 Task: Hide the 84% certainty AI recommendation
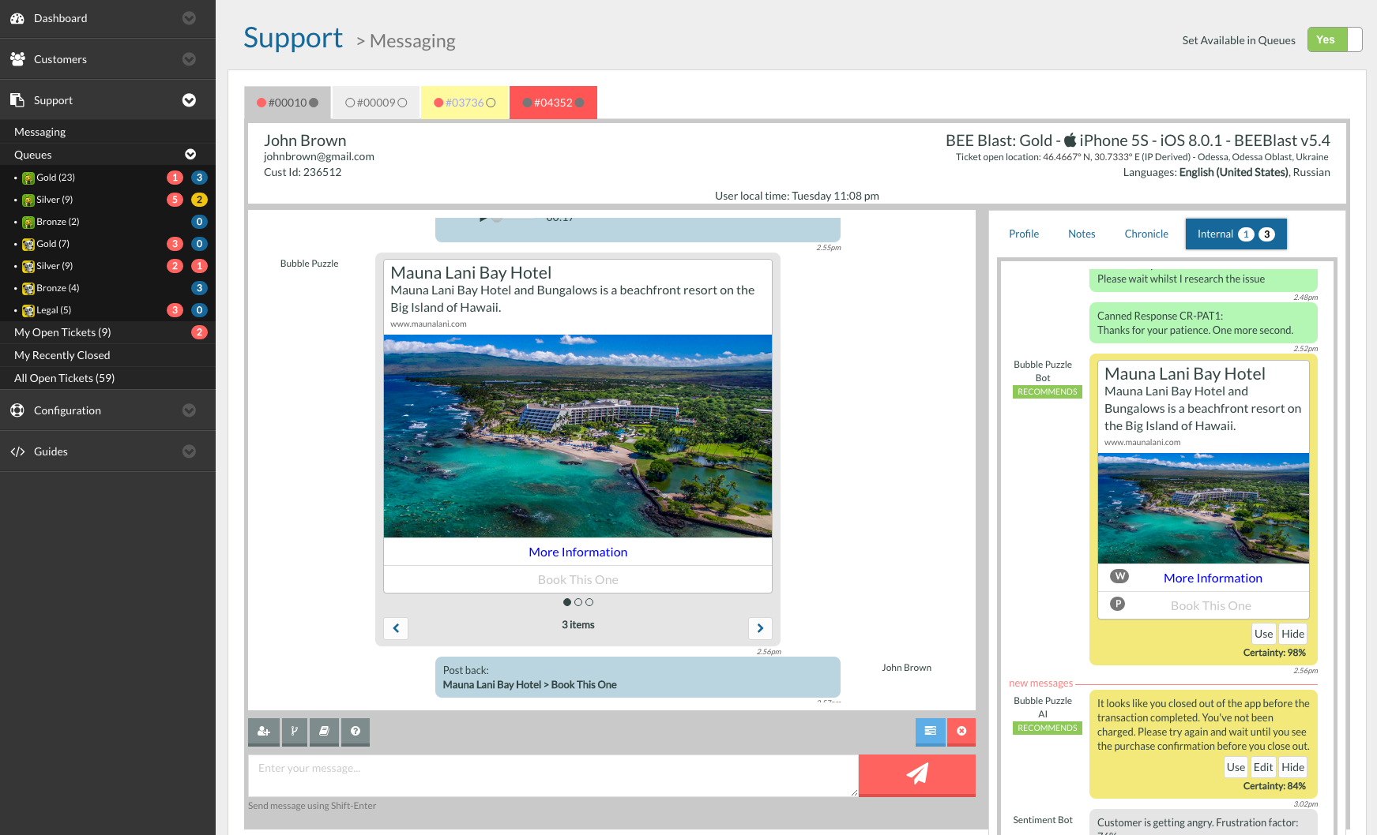click(x=1292, y=767)
